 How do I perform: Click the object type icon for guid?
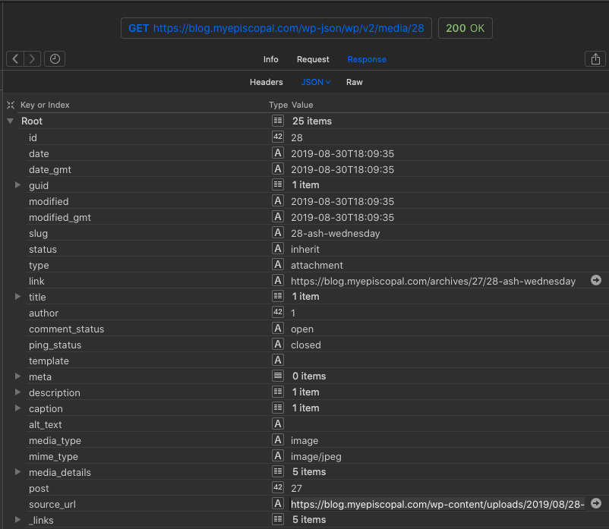(x=278, y=184)
